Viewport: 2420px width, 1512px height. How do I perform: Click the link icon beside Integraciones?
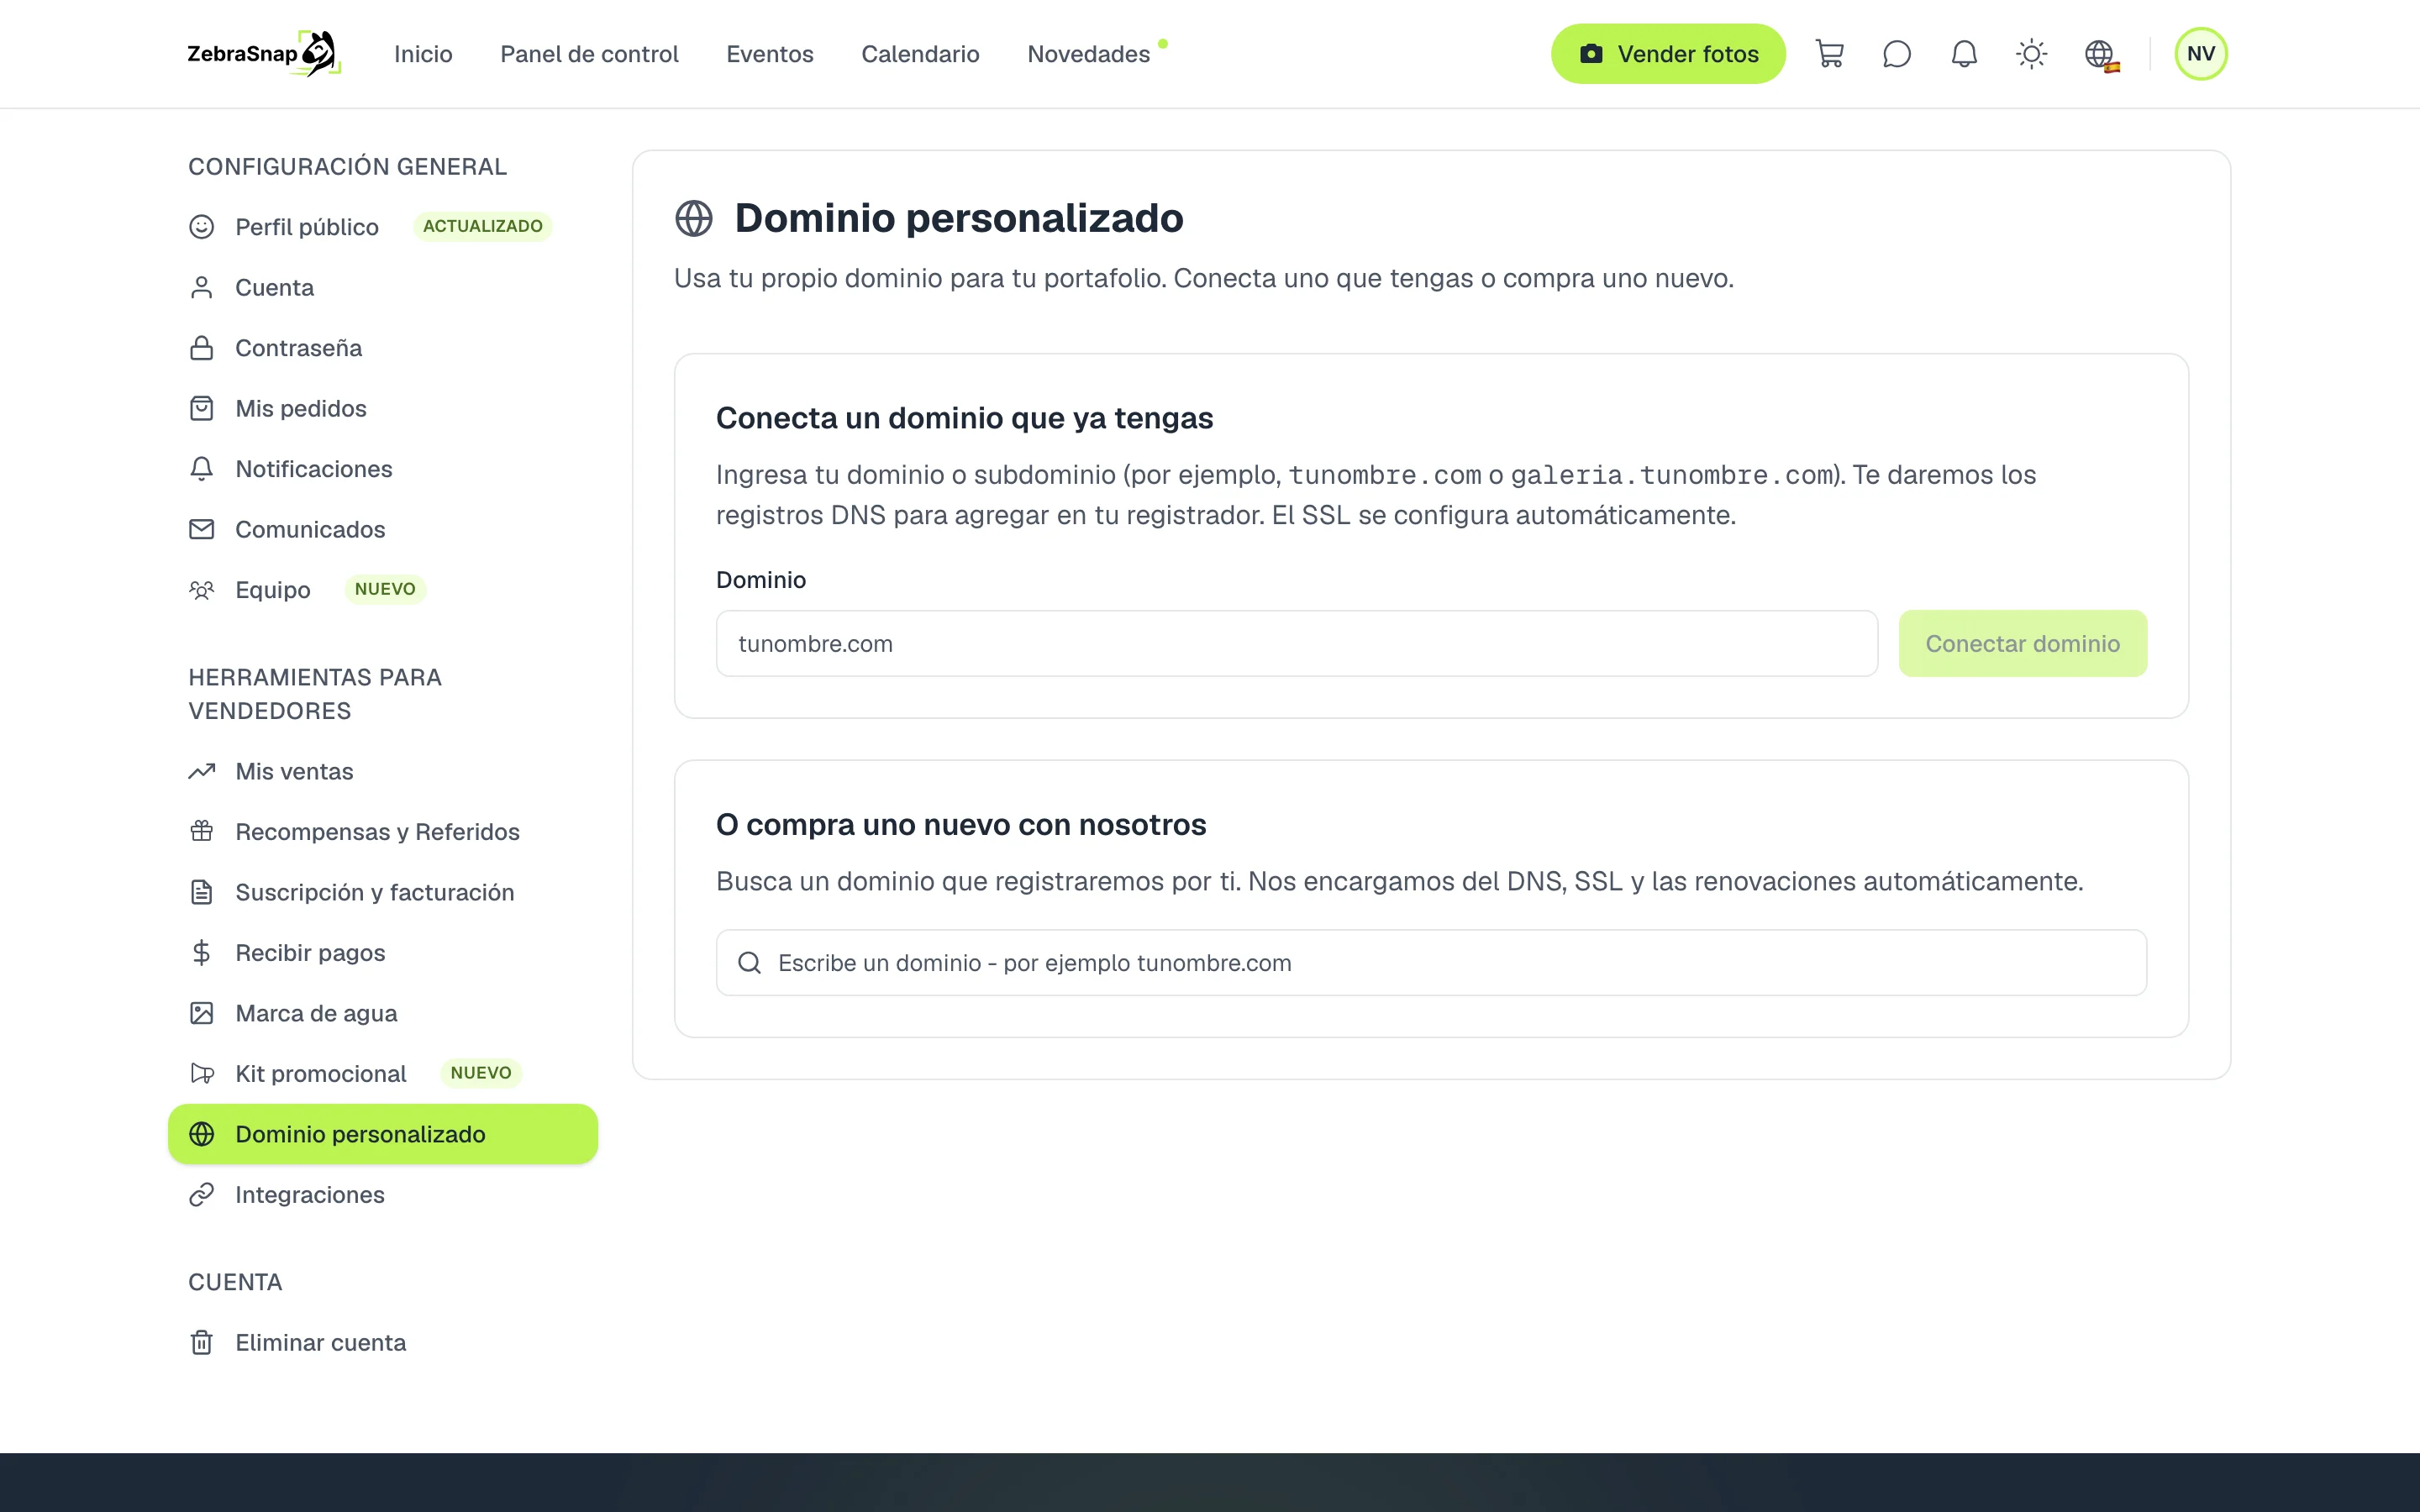click(x=202, y=1195)
